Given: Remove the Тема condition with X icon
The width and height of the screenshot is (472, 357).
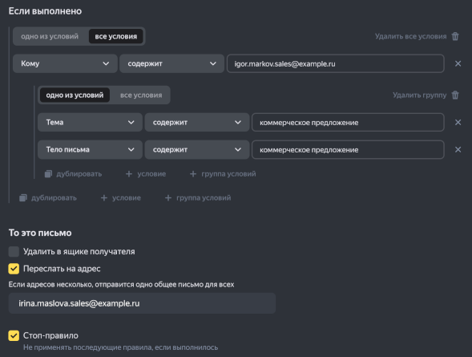Looking at the screenshot, I should pyautogui.click(x=458, y=122).
